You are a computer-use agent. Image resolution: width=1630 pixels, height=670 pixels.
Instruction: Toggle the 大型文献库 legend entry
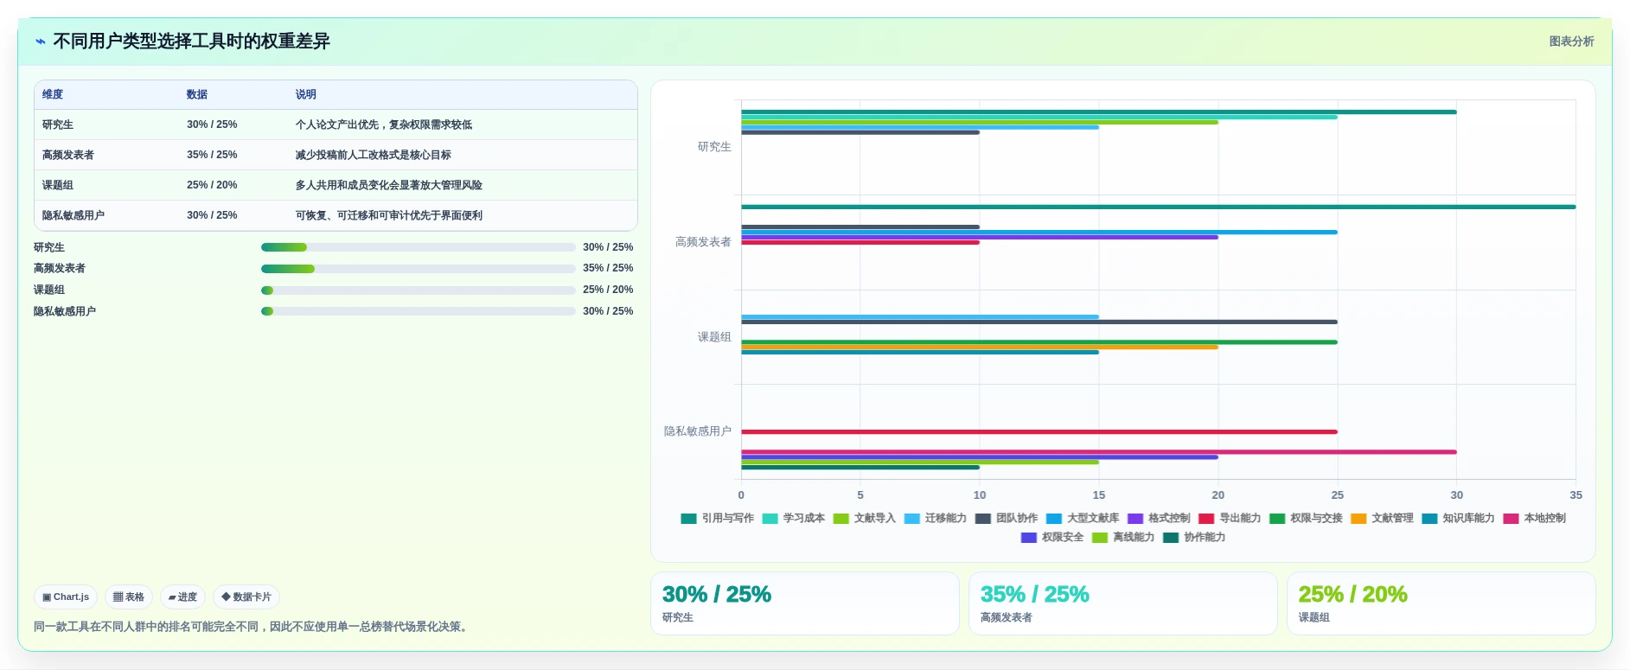pyautogui.click(x=1083, y=519)
